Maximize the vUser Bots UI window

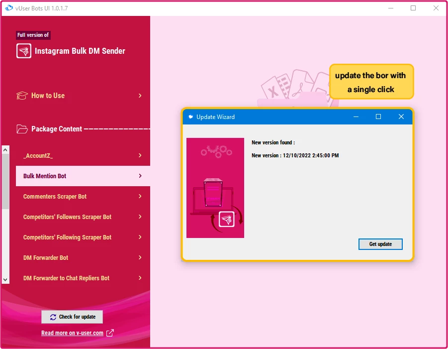pos(413,8)
